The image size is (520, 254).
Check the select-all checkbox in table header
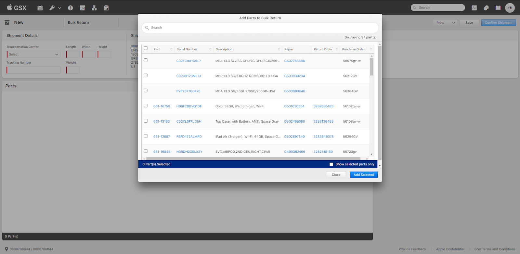click(x=146, y=48)
